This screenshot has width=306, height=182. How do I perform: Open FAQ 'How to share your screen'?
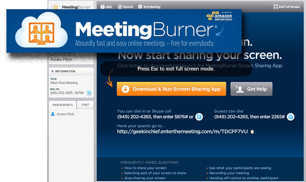pyautogui.click(x=145, y=168)
